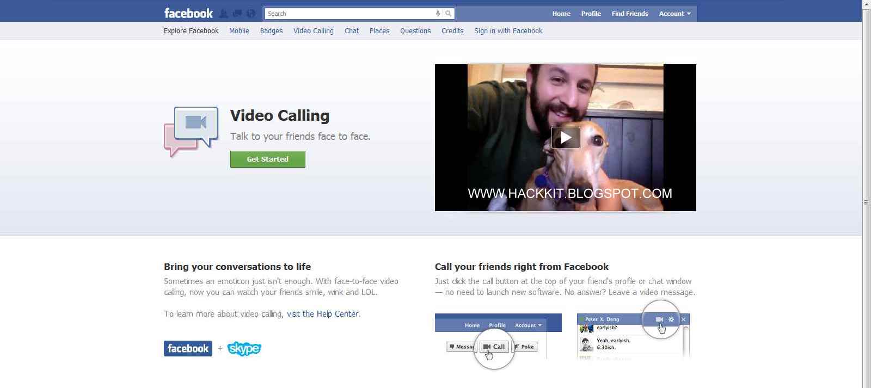Click the Video Calling chat bubble icon

(191, 131)
